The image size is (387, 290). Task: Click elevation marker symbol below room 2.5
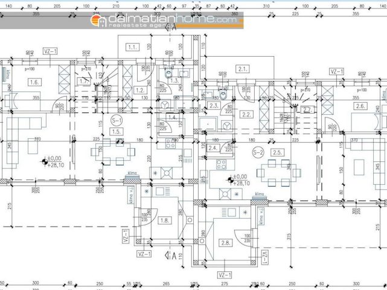[231, 180]
